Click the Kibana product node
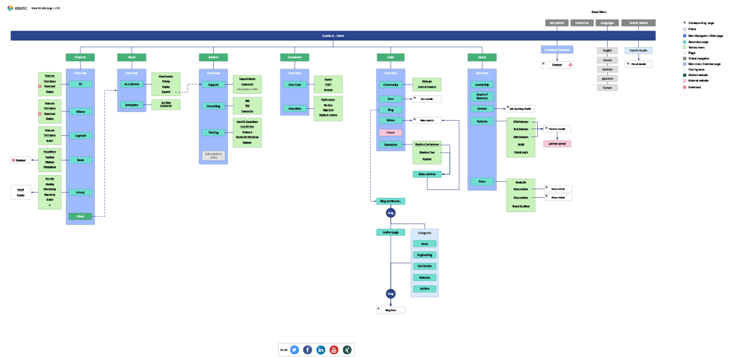The width and height of the screenshot is (735, 357). pos(80,111)
